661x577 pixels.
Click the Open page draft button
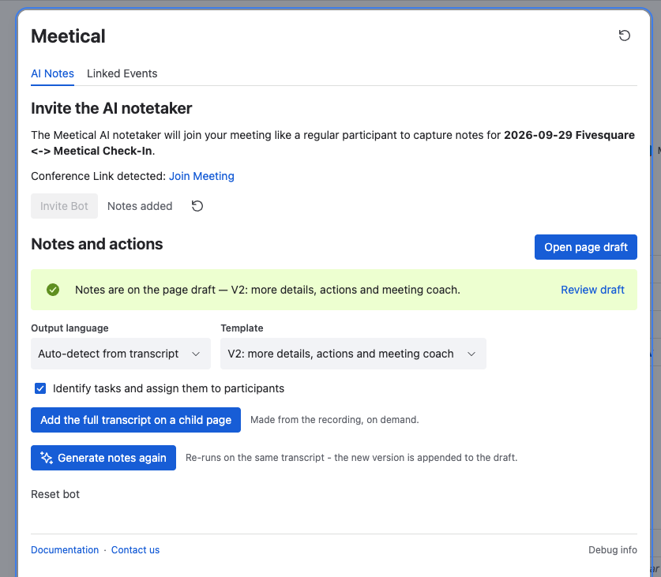click(x=585, y=247)
